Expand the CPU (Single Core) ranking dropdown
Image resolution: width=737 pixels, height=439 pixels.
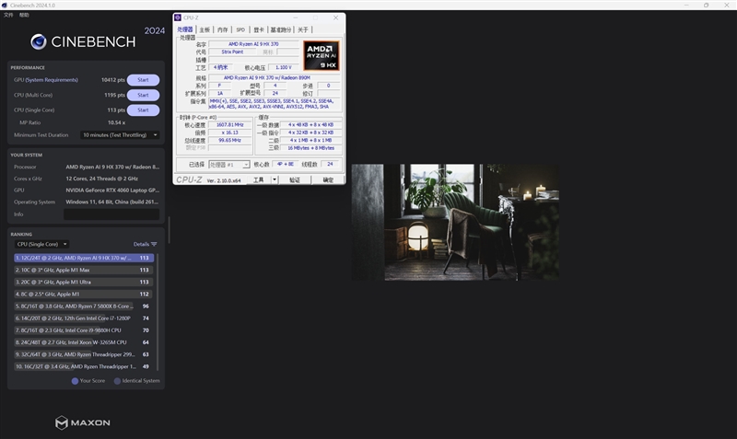tap(41, 244)
